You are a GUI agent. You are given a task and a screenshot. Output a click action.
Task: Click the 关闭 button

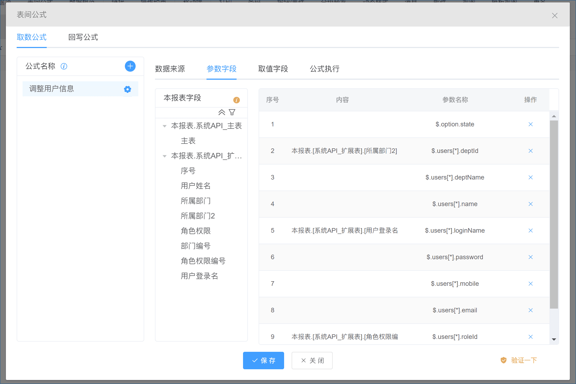(x=312, y=360)
